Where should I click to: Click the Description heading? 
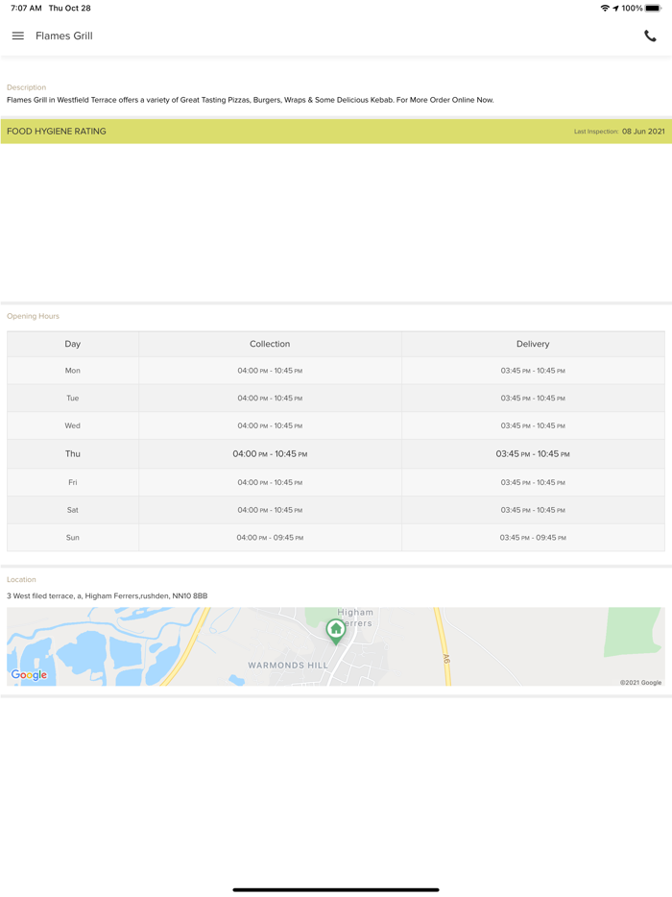tap(26, 87)
